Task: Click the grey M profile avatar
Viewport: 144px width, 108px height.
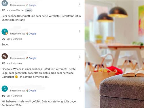Action: [5, 3]
